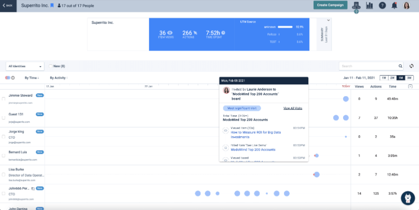Viewport: 419px width, 210px height.
Task: Open Lisa Burke's name
Action: (16, 169)
